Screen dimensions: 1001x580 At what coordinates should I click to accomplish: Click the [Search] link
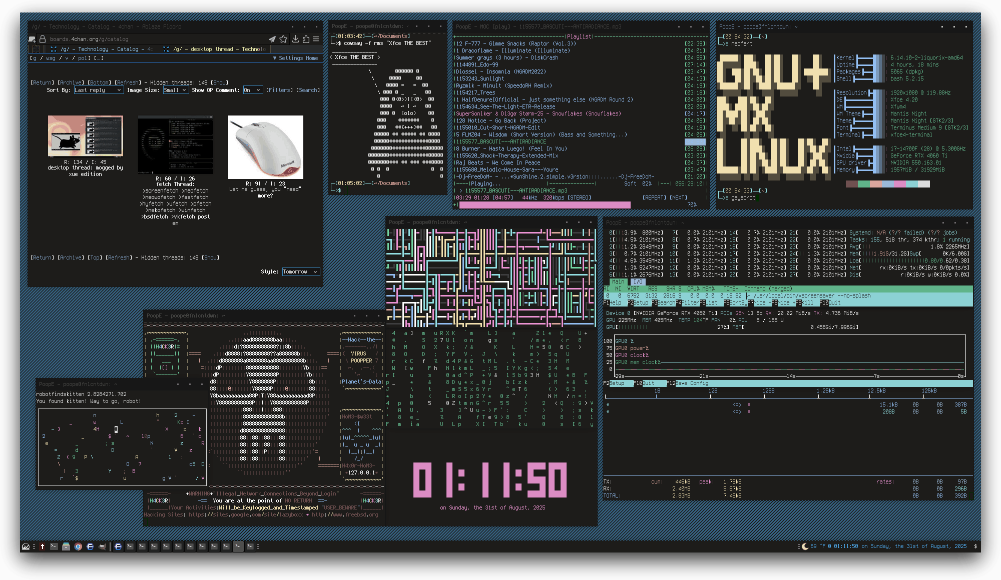pos(308,90)
